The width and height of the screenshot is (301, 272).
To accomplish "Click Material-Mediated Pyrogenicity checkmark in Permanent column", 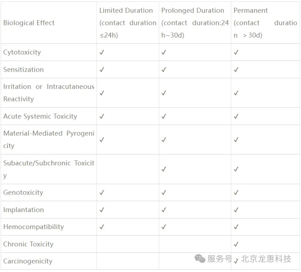I will (x=236, y=140).
